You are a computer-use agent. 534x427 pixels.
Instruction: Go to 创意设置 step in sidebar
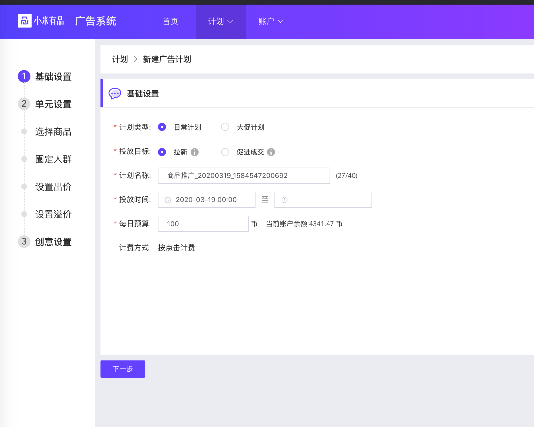[53, 242]
